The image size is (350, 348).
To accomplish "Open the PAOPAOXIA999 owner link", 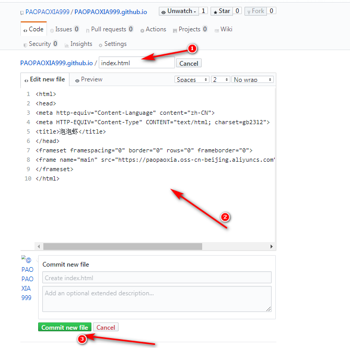I will [48, 12].
